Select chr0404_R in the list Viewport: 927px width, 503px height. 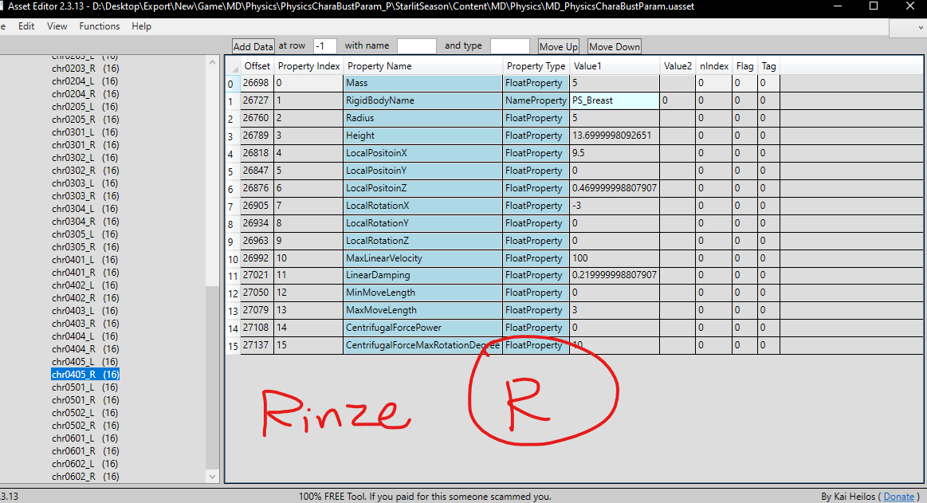tap(85, 349)
